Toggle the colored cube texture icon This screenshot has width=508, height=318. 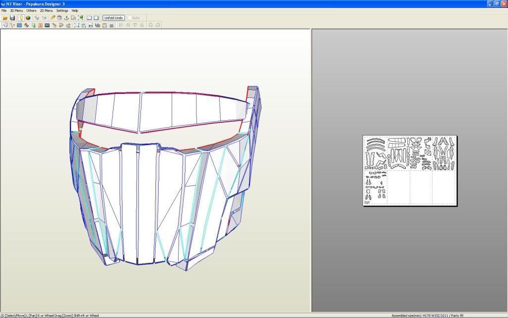click(28, 18)
